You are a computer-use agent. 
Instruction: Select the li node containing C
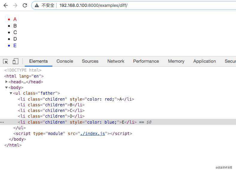51,110
